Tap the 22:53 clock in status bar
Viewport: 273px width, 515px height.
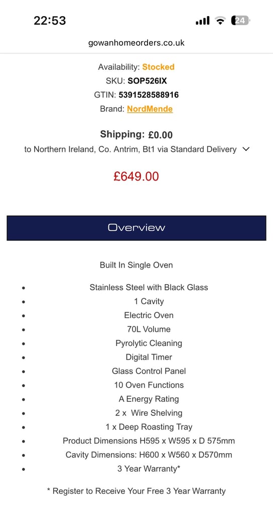click(50, 21)
